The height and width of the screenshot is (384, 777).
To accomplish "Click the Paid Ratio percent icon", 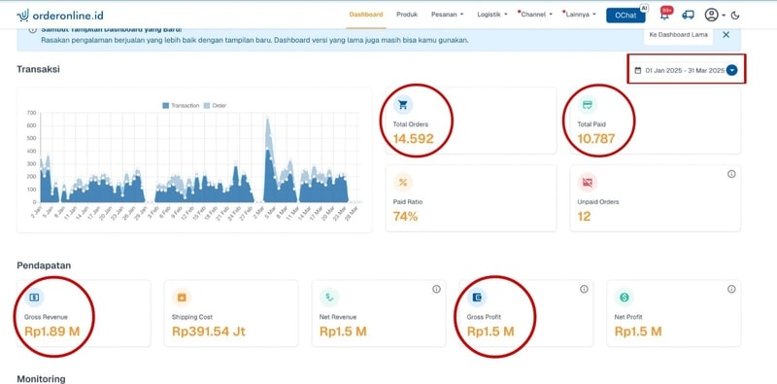I will (403, 183).
